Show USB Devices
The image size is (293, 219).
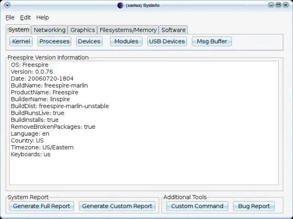pos(167,41)
